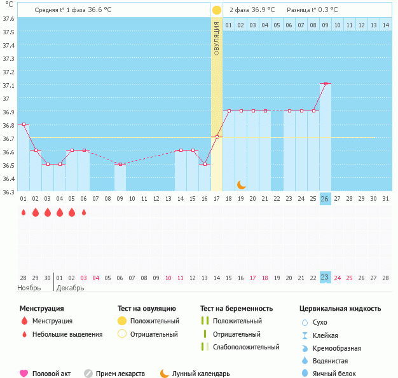
Task: Click the temperature point on ovulation day 17
Action: tap(217, 137)
